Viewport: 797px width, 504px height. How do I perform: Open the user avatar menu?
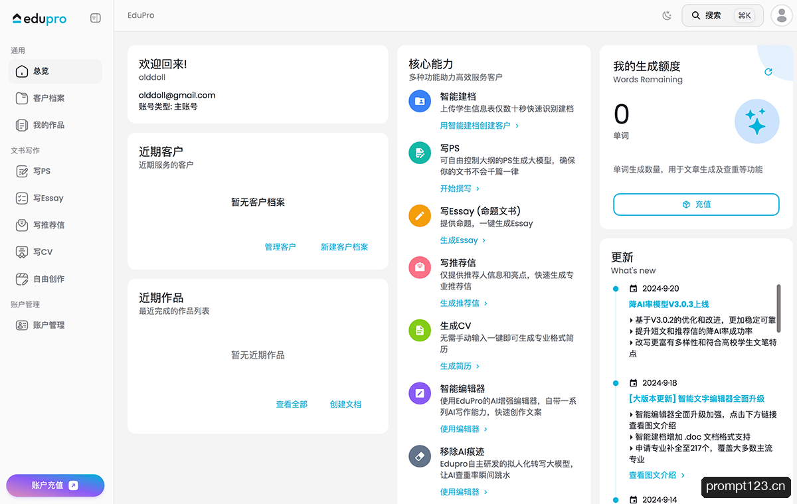coord(782,16)
